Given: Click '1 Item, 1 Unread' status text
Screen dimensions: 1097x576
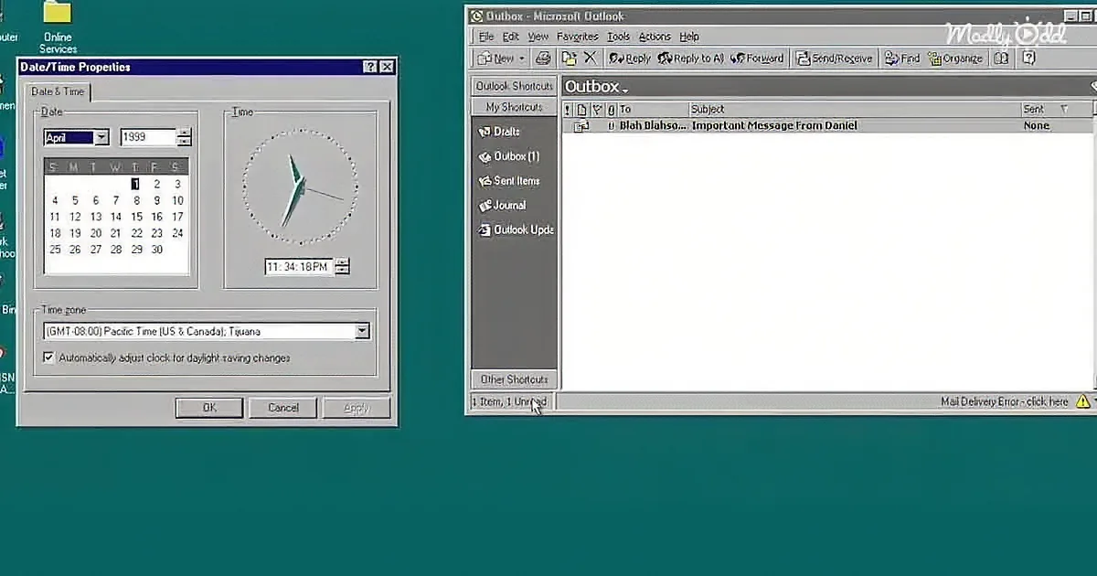Looking at the screenshot, I should [509, 401].
